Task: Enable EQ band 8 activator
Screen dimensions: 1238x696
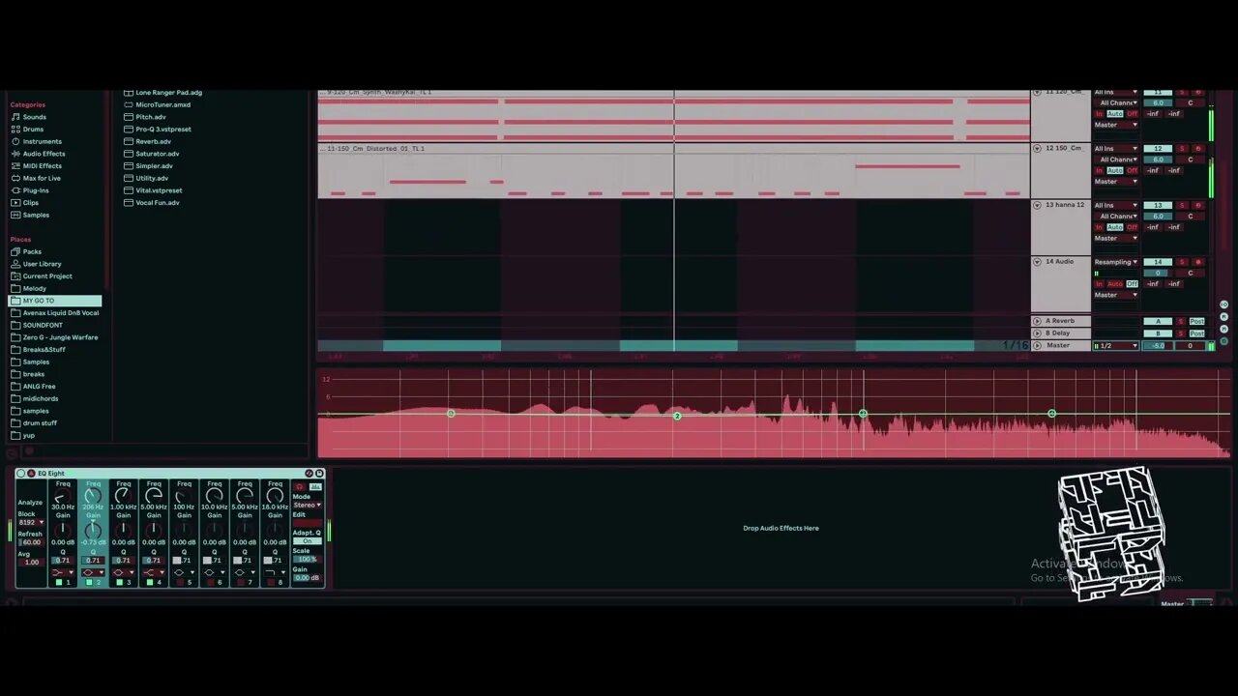Action: point(271,582)
